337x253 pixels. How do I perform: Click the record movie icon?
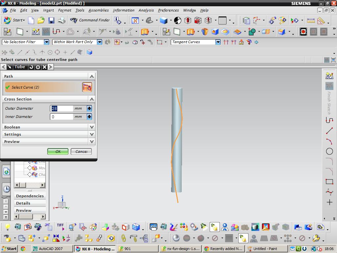point(303,32)
